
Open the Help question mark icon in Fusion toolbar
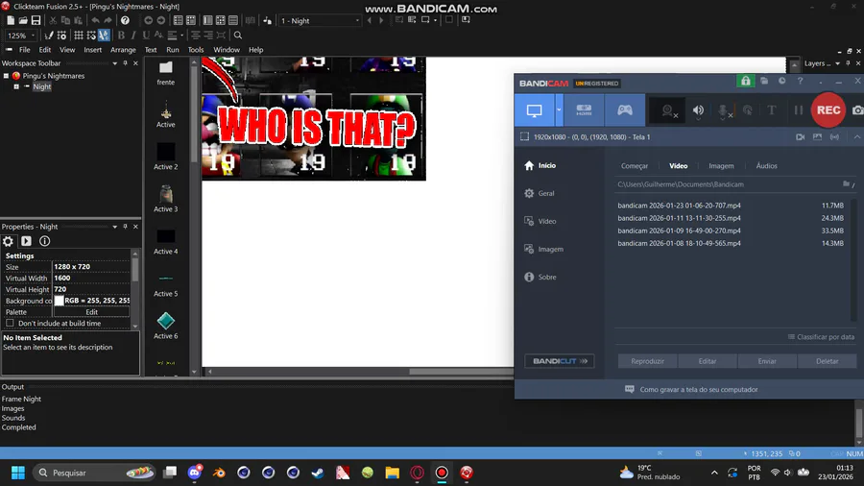click(x=125, y=20)
